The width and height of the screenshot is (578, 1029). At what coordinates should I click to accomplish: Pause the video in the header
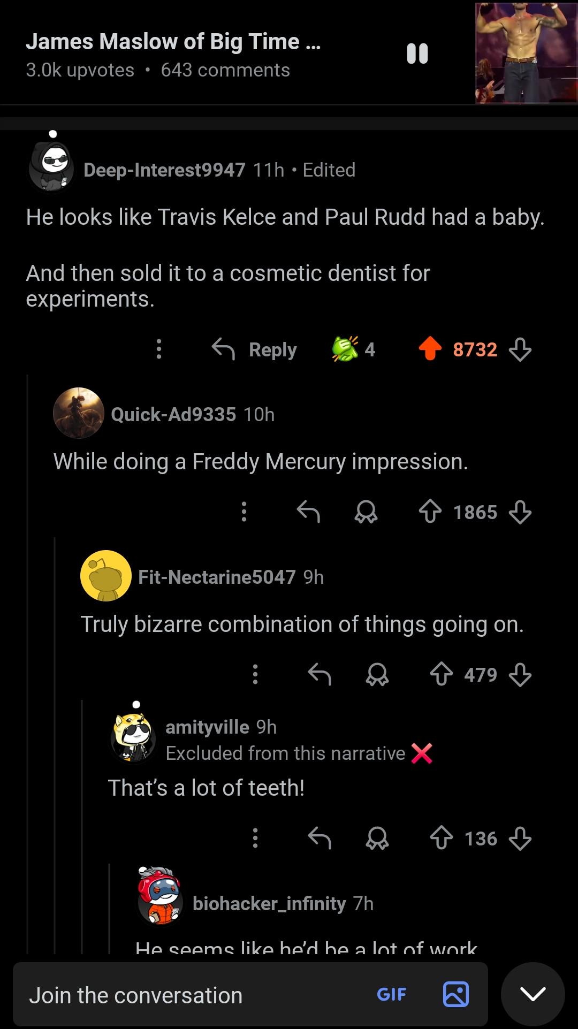pos(417,54)
